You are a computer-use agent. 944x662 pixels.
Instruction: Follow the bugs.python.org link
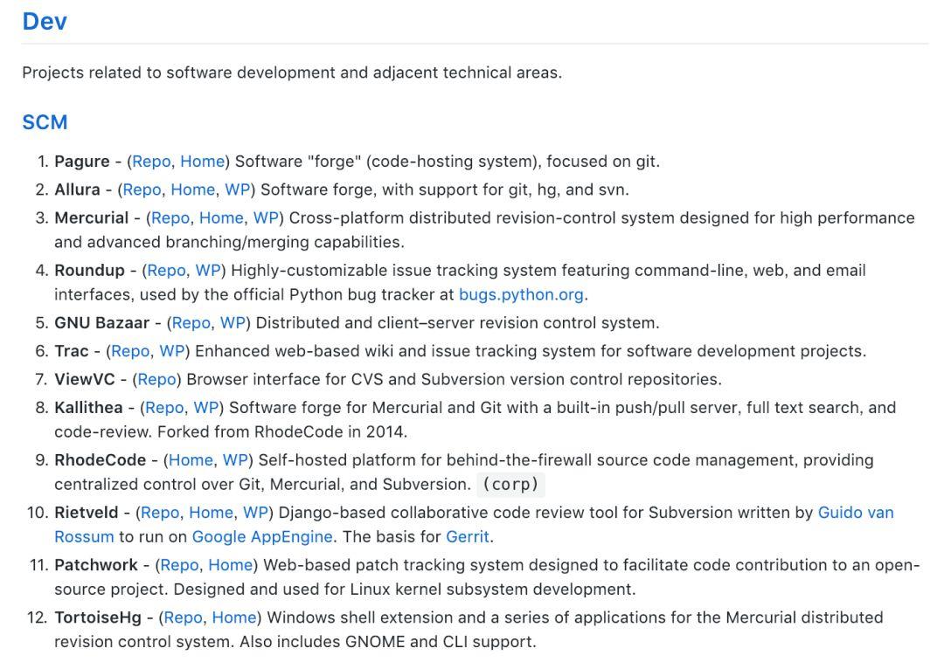[521, 294]
